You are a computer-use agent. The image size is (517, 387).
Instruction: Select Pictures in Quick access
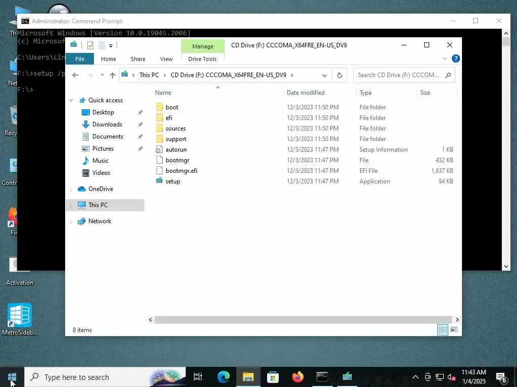click(x=103, y=149)
